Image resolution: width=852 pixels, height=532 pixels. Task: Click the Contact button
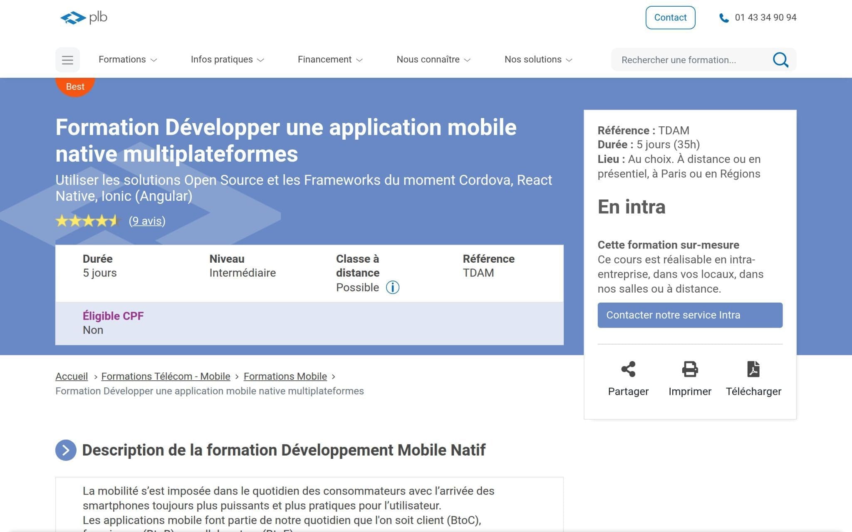pyautogui.click(x=670, y=17)
